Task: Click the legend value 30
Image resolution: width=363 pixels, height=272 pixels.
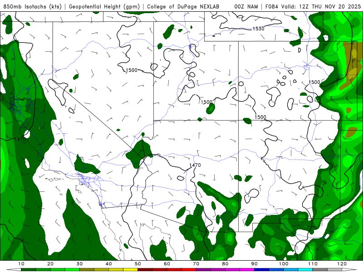Action: point(79,264)
